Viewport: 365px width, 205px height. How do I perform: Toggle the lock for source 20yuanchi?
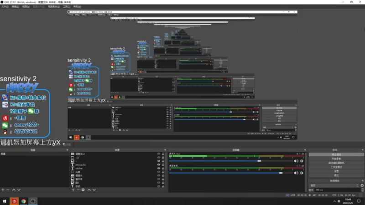pos(163,164)
